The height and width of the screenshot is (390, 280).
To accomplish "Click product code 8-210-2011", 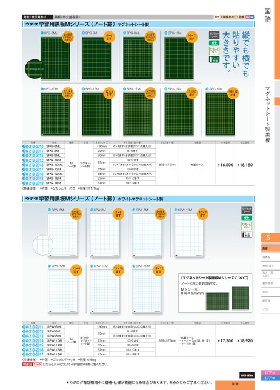I will tap(35, 327).
